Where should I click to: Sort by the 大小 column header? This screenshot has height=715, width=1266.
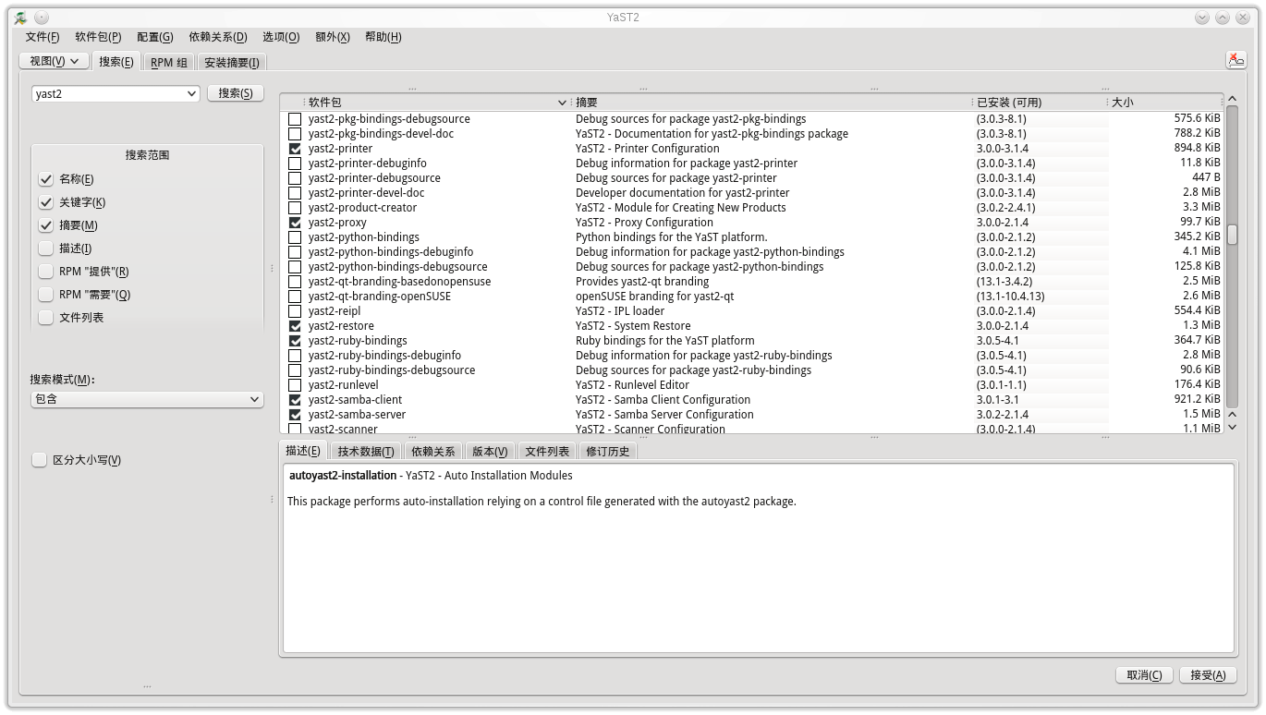click(x=1164, y=103)
